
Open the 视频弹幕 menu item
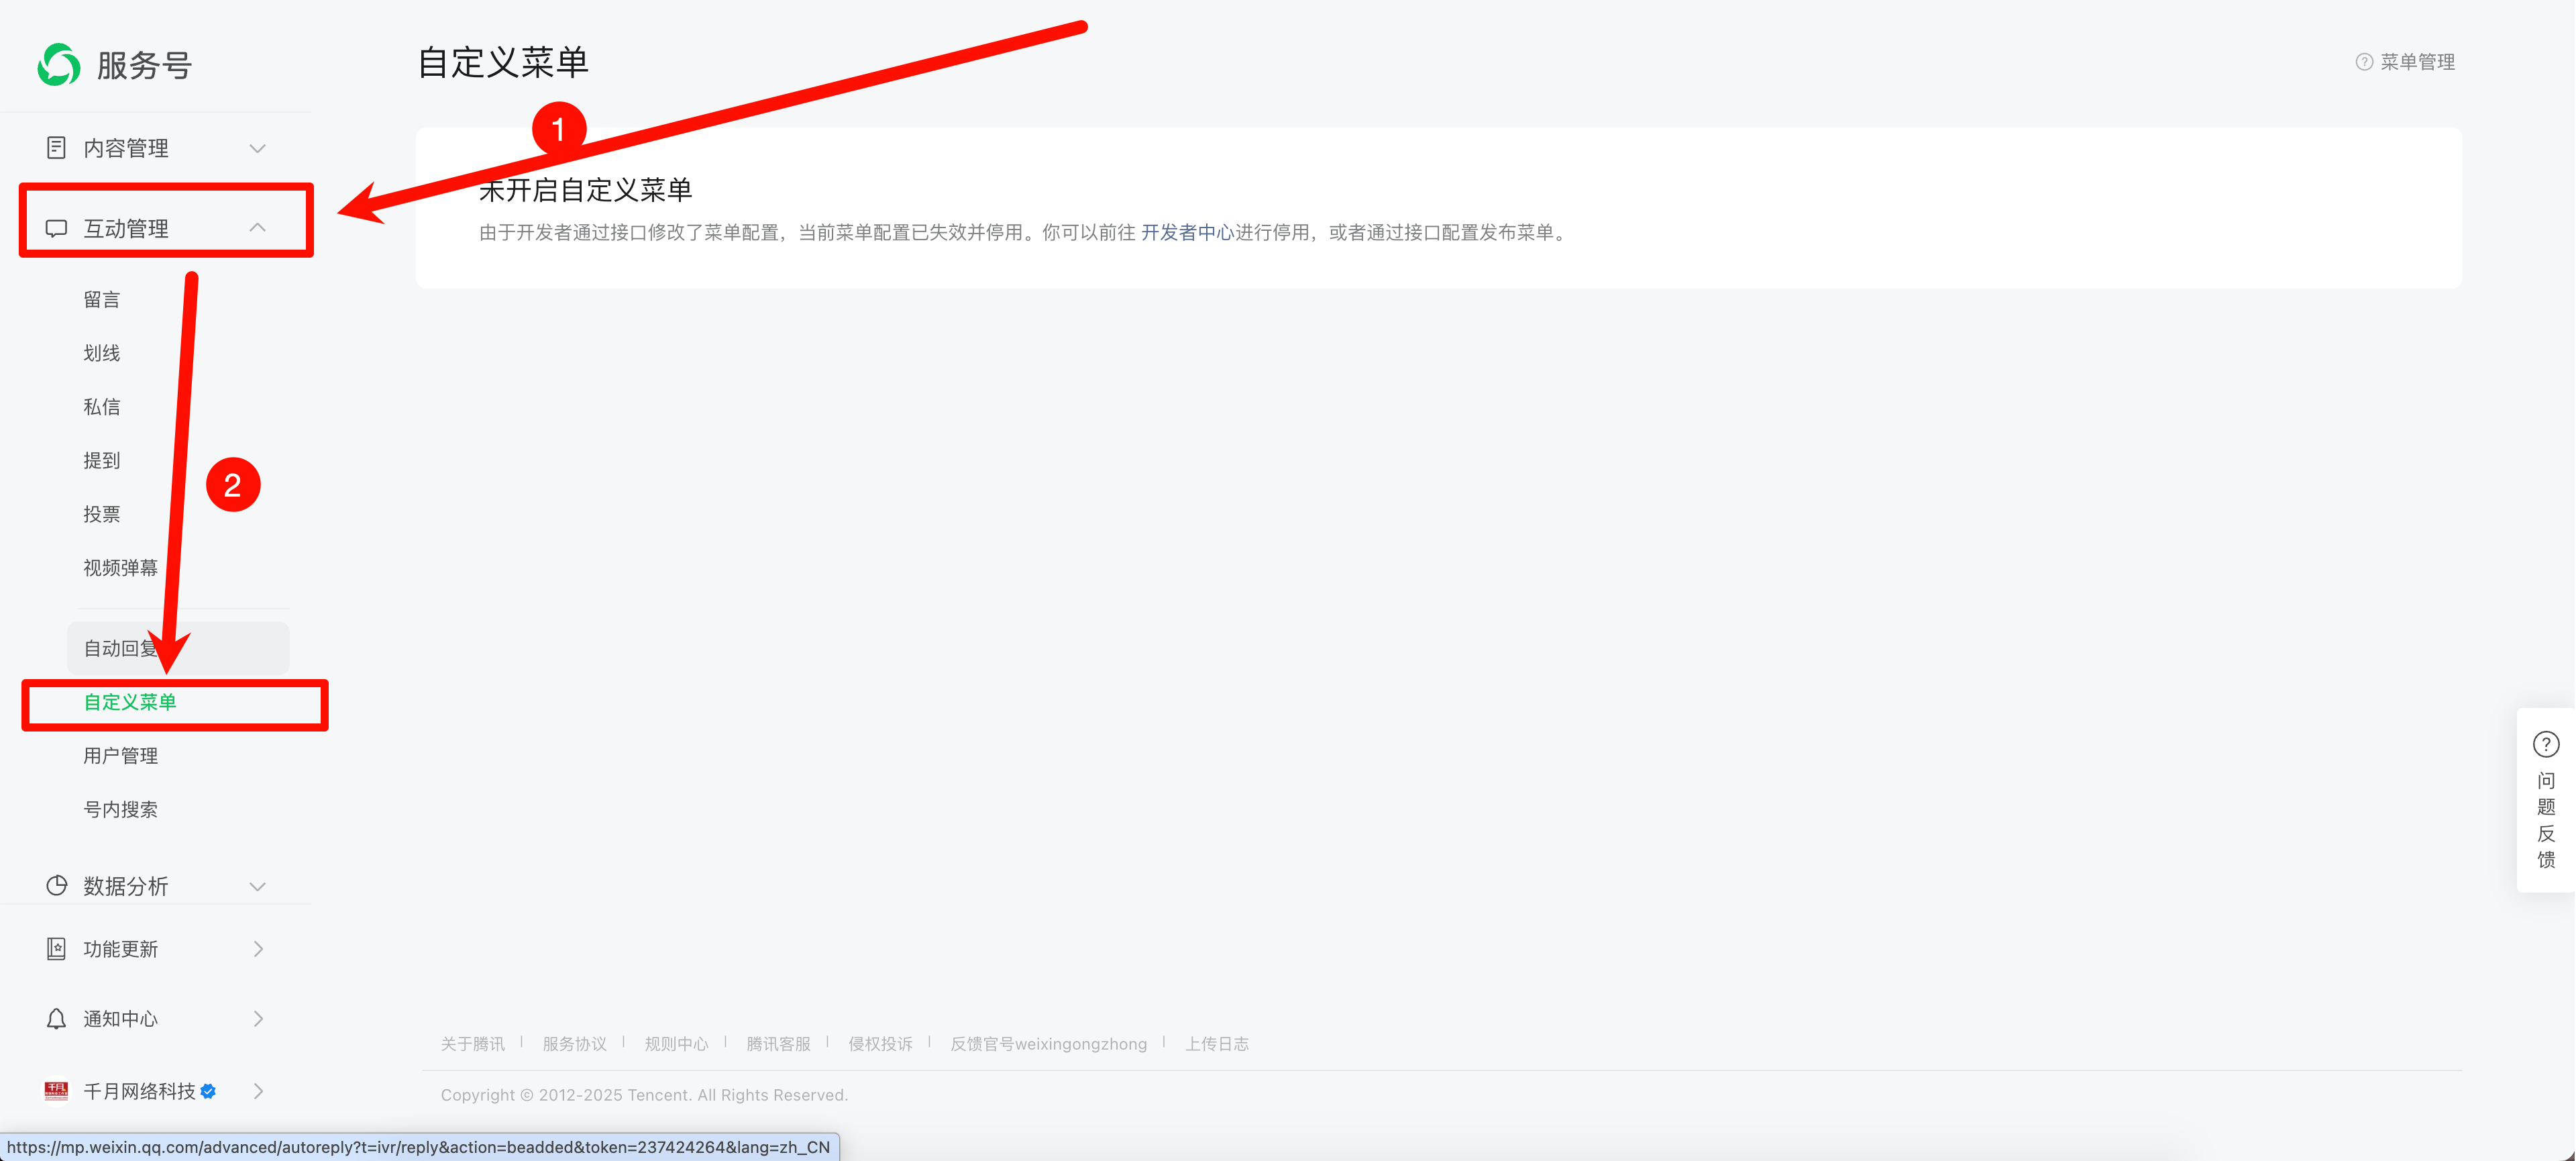coord(121,568)
